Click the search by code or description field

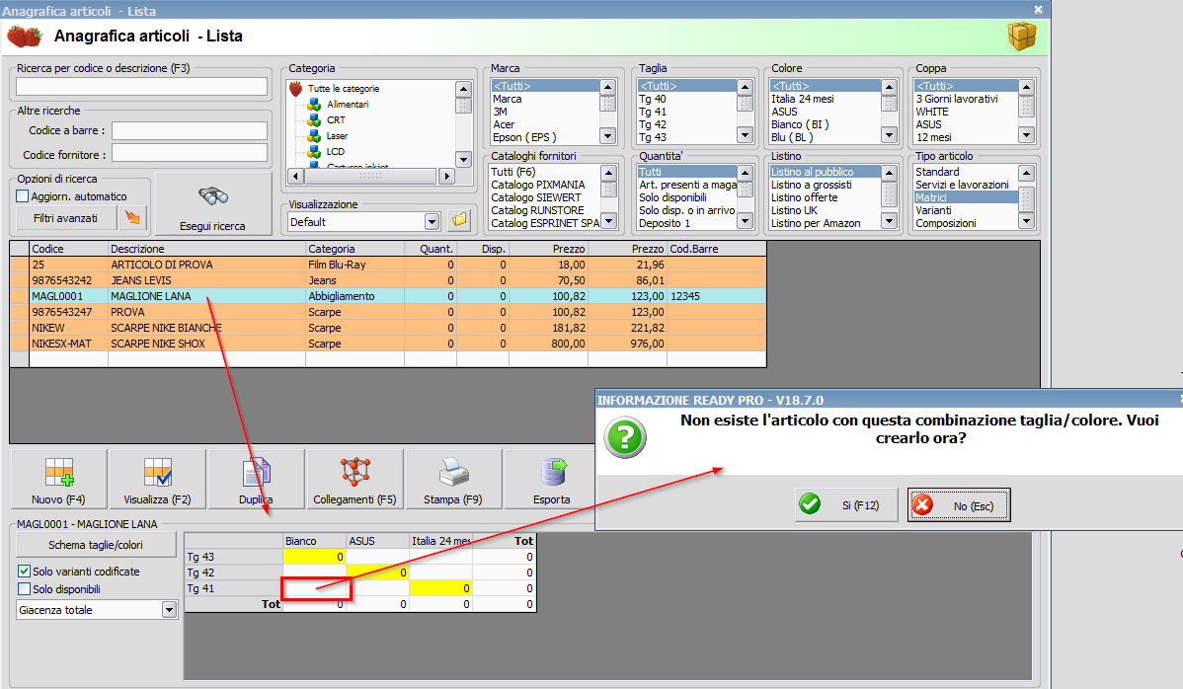pyautogui.click(x=142, y=87)
